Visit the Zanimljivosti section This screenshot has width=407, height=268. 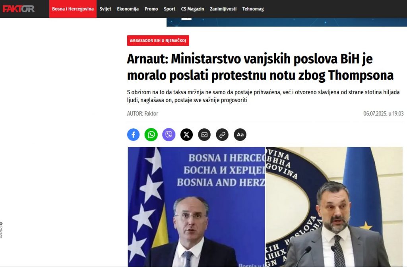223,9
